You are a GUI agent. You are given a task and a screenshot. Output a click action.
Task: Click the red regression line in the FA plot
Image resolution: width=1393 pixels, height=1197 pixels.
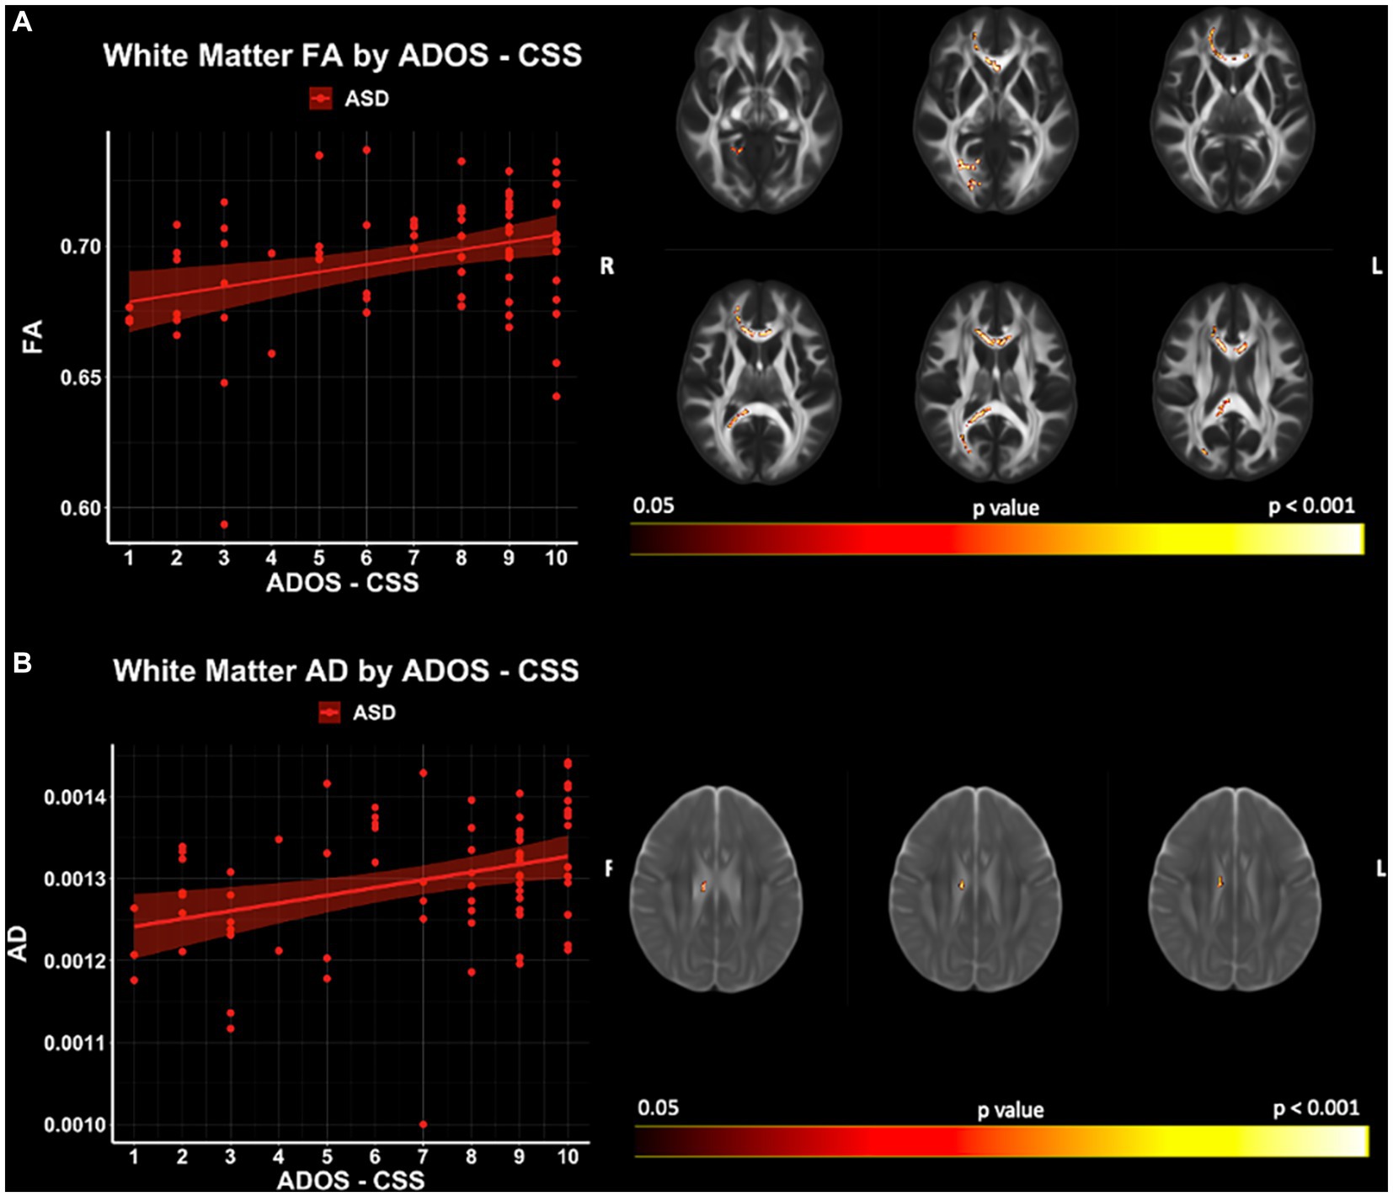tap(342, 268)
